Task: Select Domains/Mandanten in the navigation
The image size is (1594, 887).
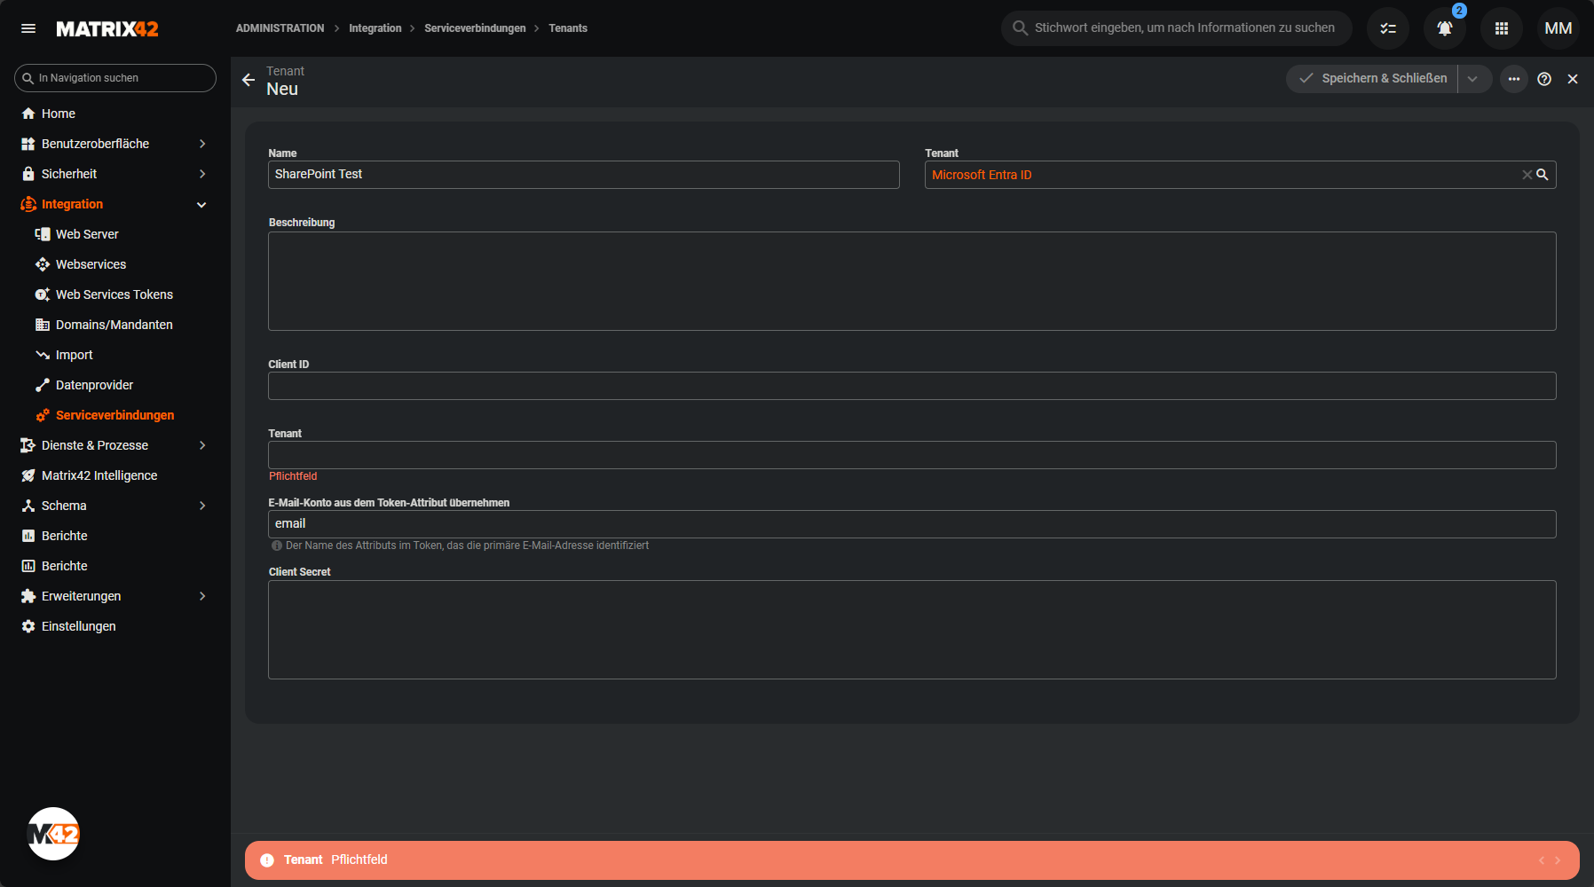Action: pos(114,325)
